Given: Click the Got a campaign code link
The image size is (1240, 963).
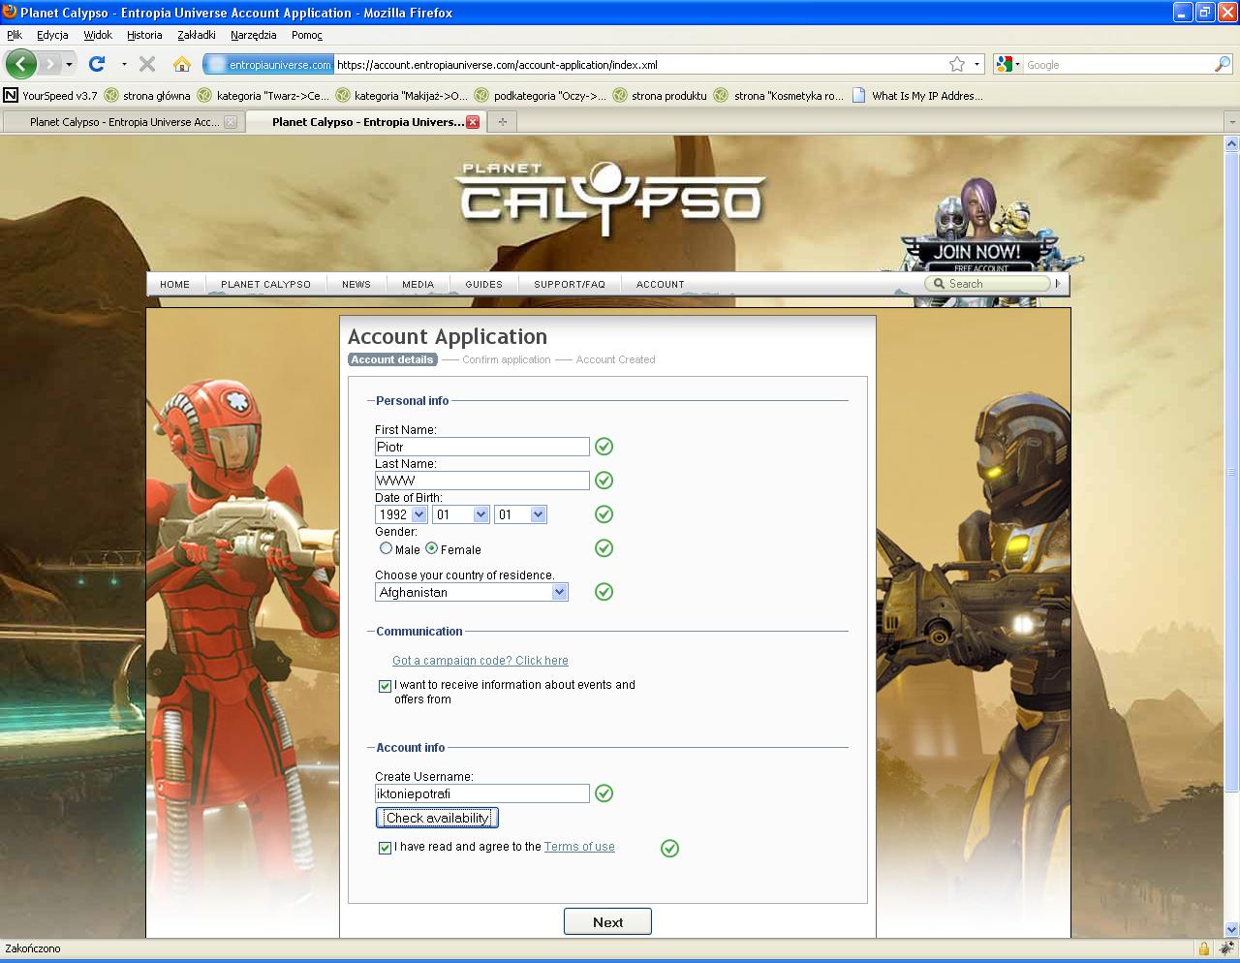Looking at the screenshot, I should pos(480,661).
